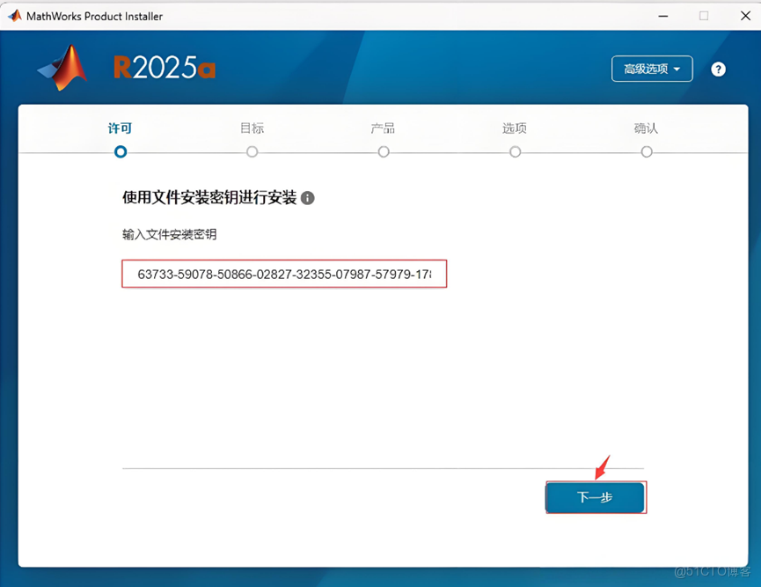This screenshot has height=587, width=761.
Task: Click the step circle under 目标
Action: click(252, 151)
